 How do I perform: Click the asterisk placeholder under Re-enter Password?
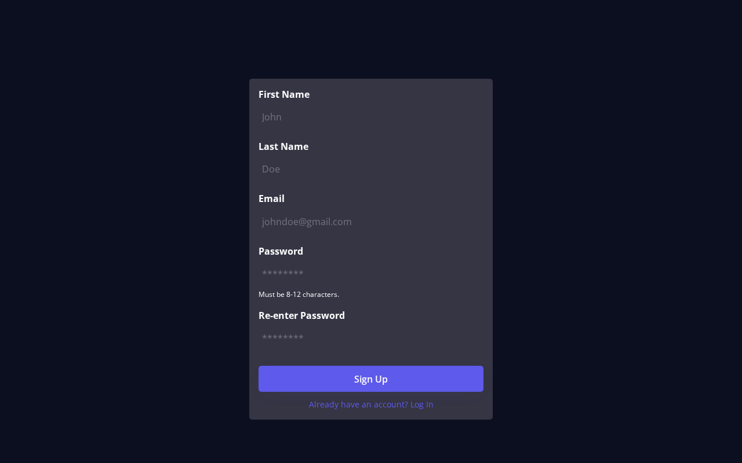coord(283,338)
